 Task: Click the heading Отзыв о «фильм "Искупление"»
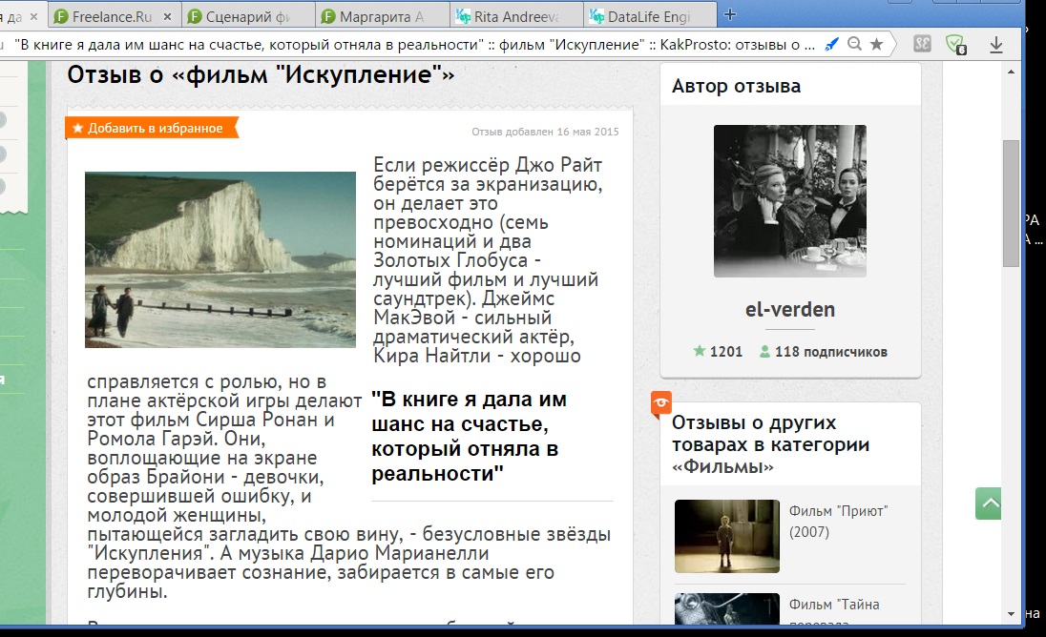coord(261,74)
